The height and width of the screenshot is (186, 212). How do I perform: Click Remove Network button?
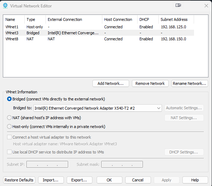coord(150,83)
